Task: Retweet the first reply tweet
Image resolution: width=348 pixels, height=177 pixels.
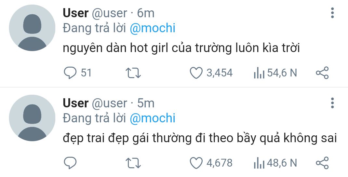Action: coord(133,73)
